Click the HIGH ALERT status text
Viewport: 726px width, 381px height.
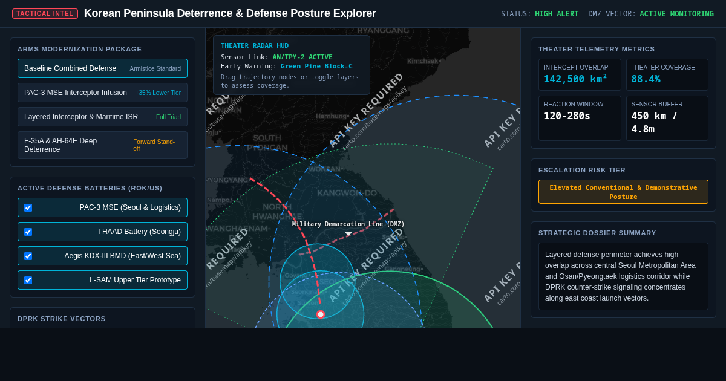pyautogui.click(x=557, y=14)
